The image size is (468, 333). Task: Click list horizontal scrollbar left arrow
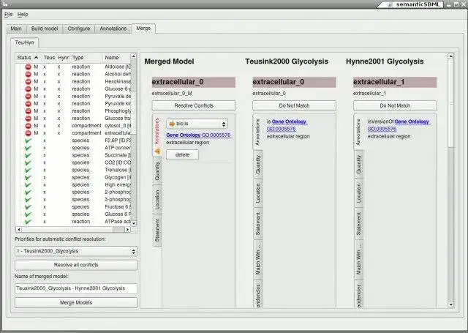point(18,229)
